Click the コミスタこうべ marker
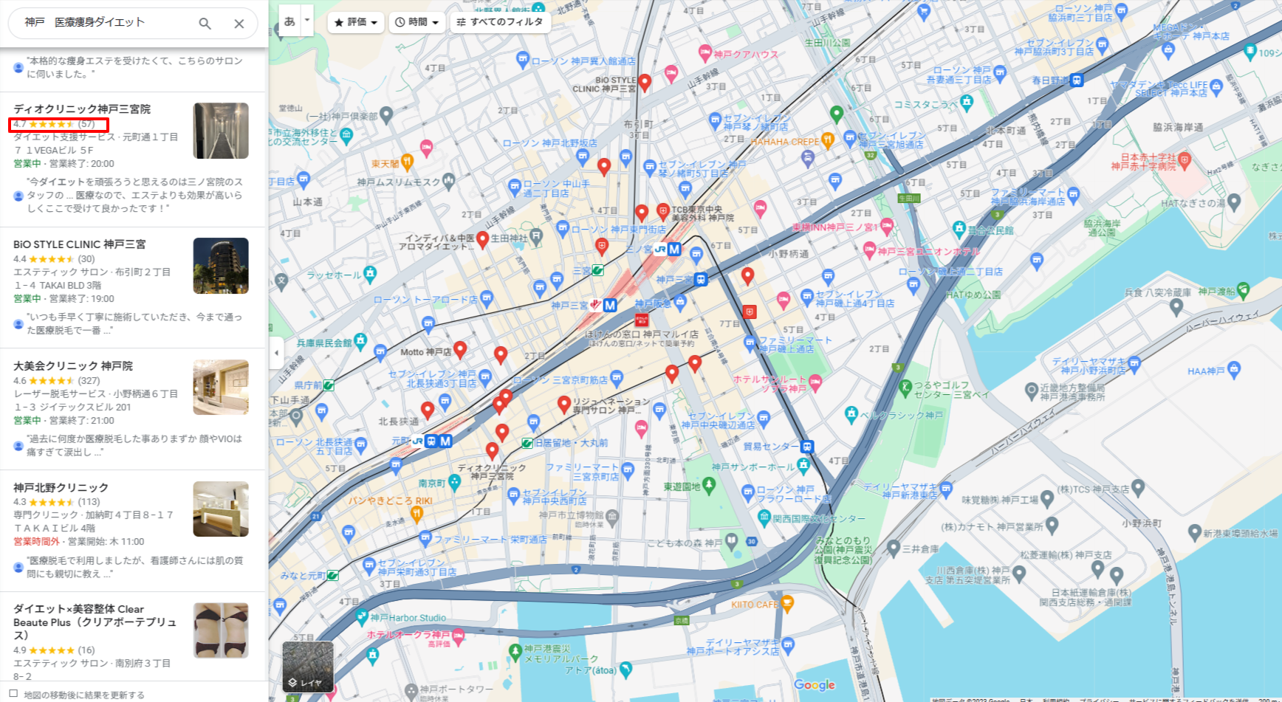 [967, 102]
